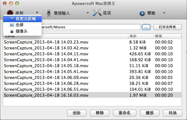The image size is (187, 120).
Task: Select ScreenCapture_2013-04-18 14.06.28.mov
Action: (46, 83)
